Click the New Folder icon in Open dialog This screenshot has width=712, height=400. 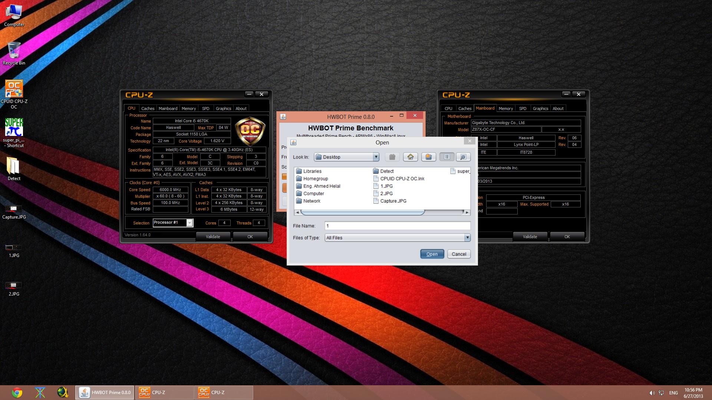428,157
